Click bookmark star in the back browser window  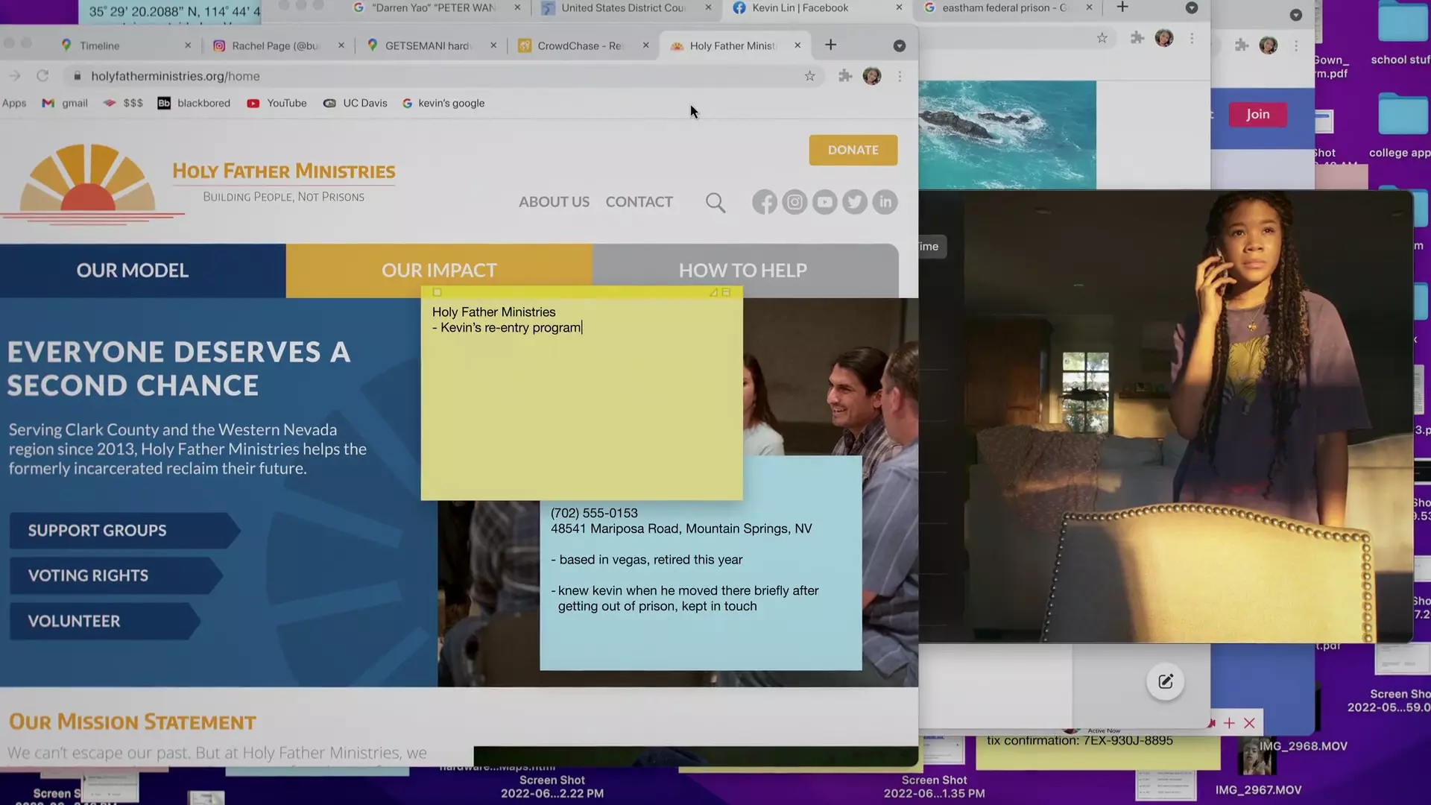[x=1102, y=38]
